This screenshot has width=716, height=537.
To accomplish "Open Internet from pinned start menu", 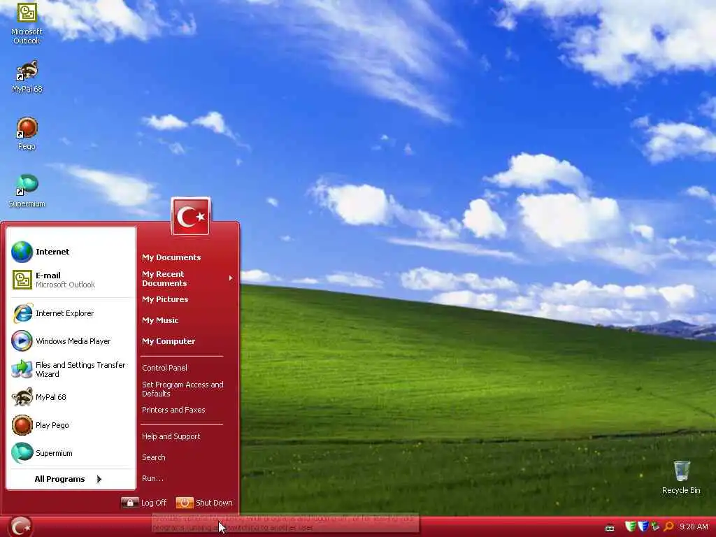I will (71, 252).
